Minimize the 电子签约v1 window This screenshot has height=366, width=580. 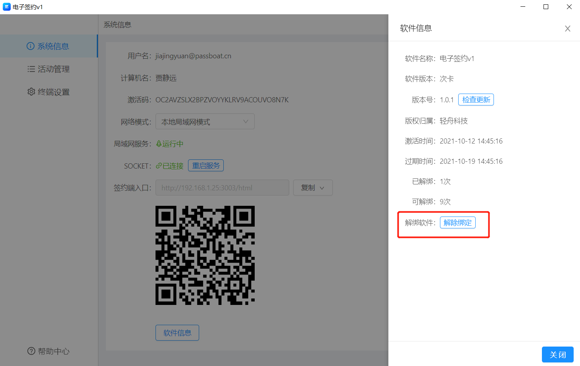[x=523, y=7]
